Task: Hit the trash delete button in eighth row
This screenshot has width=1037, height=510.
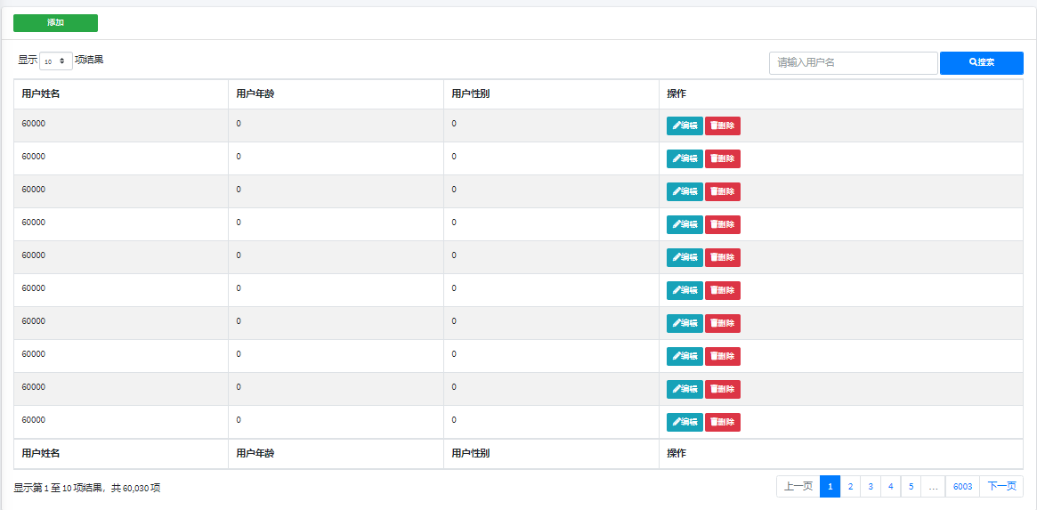Action: point(722,356)
